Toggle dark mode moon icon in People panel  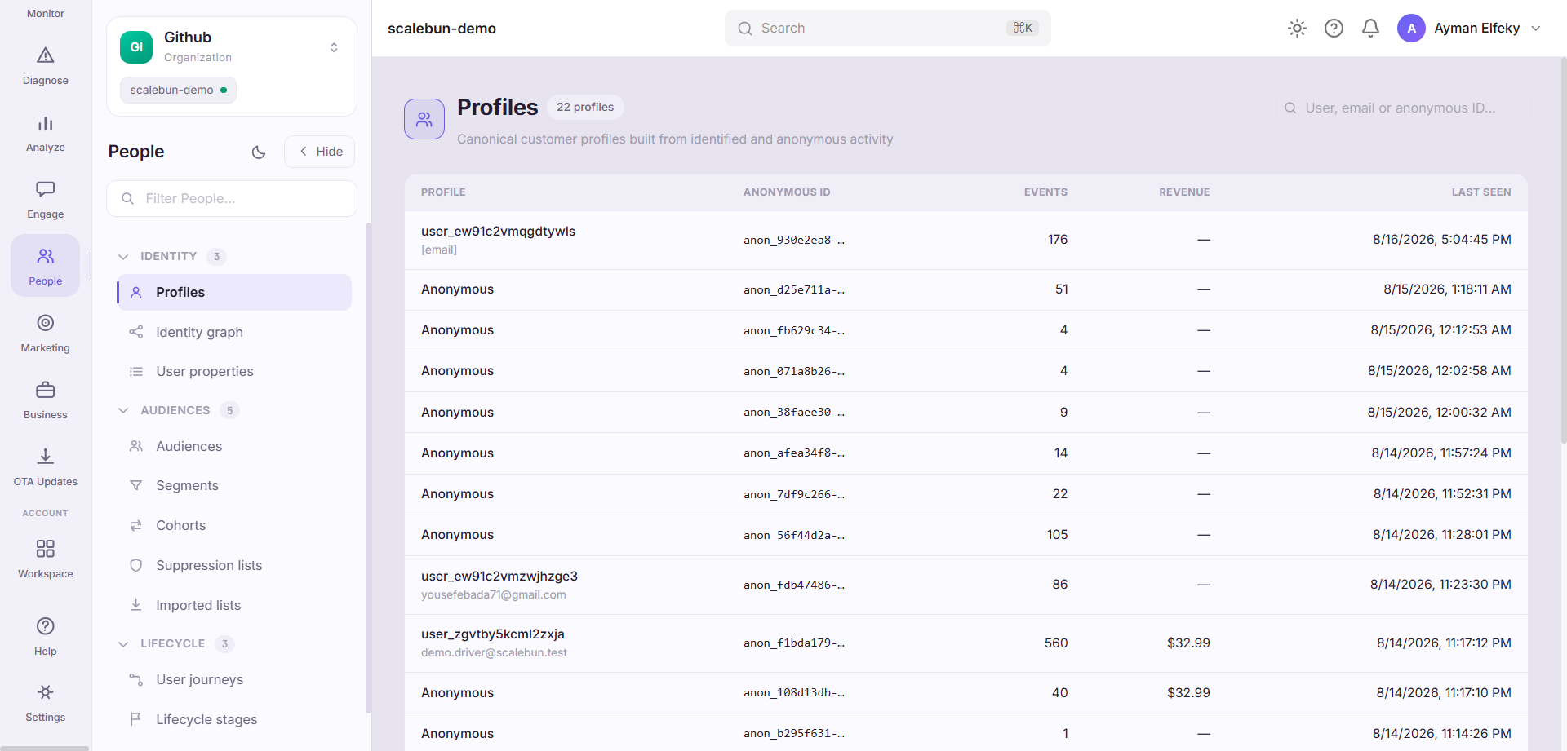click(x=259, y=152)
